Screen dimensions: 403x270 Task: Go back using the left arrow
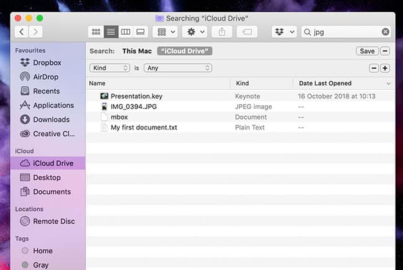coord(22,32)
